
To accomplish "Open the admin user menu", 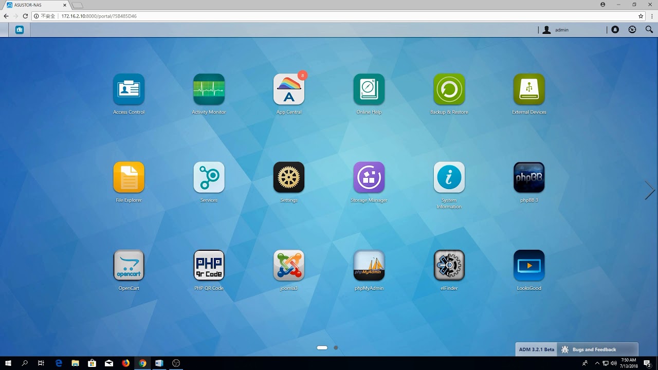I will [x=556, y=30].
